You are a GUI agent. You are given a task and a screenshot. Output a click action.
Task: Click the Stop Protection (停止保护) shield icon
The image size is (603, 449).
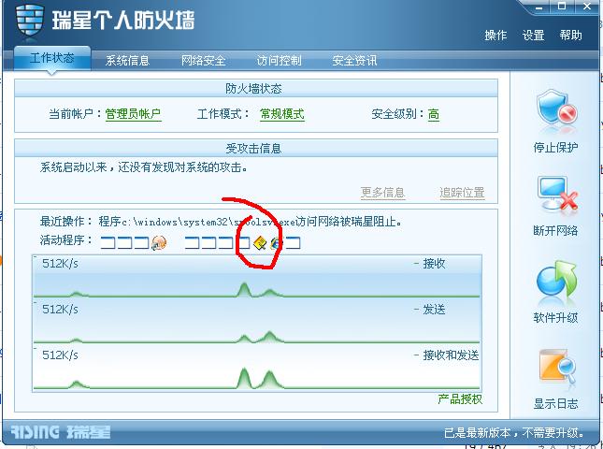(x=556, y=108)
